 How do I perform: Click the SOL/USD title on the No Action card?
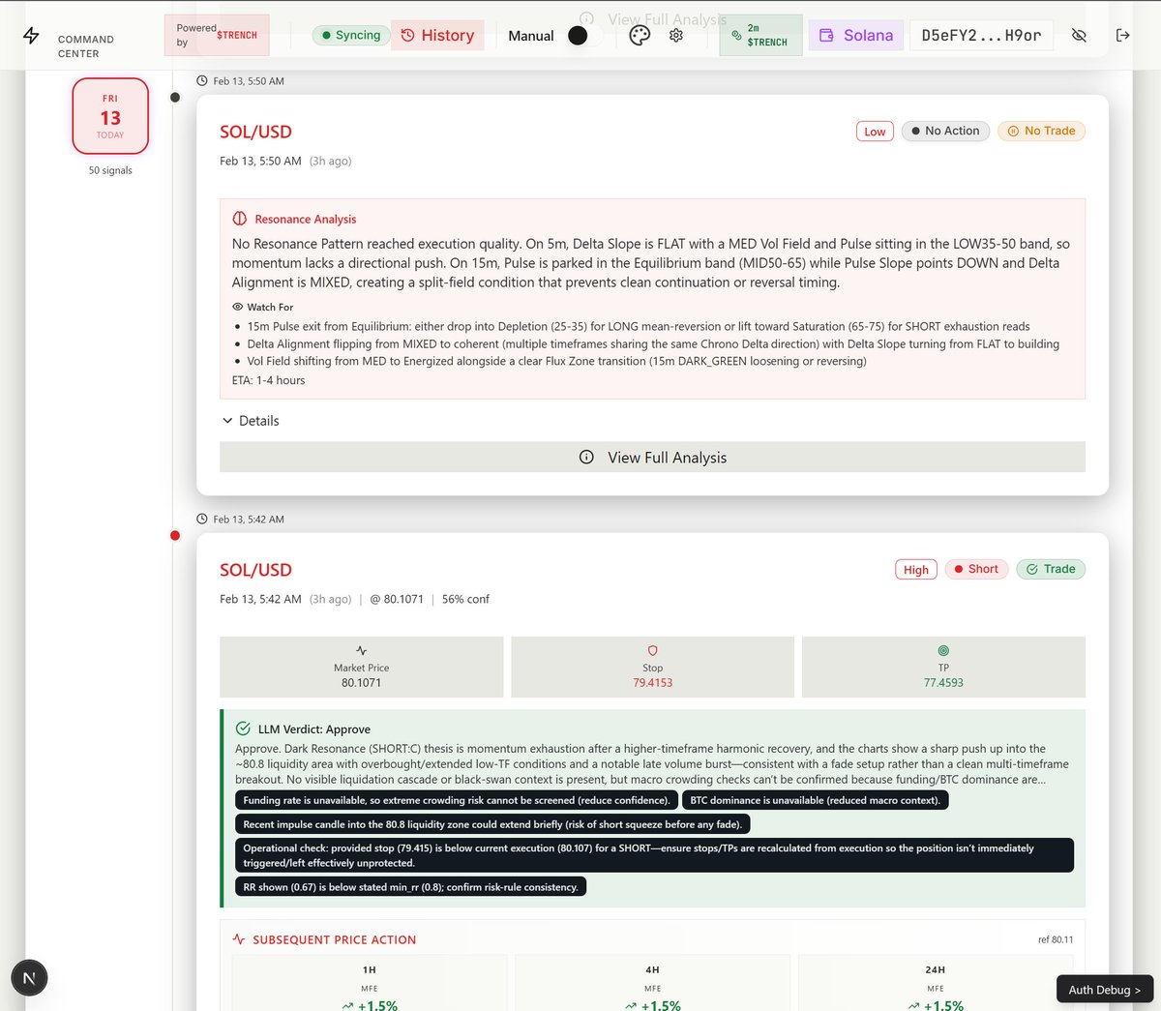(255, 132)
